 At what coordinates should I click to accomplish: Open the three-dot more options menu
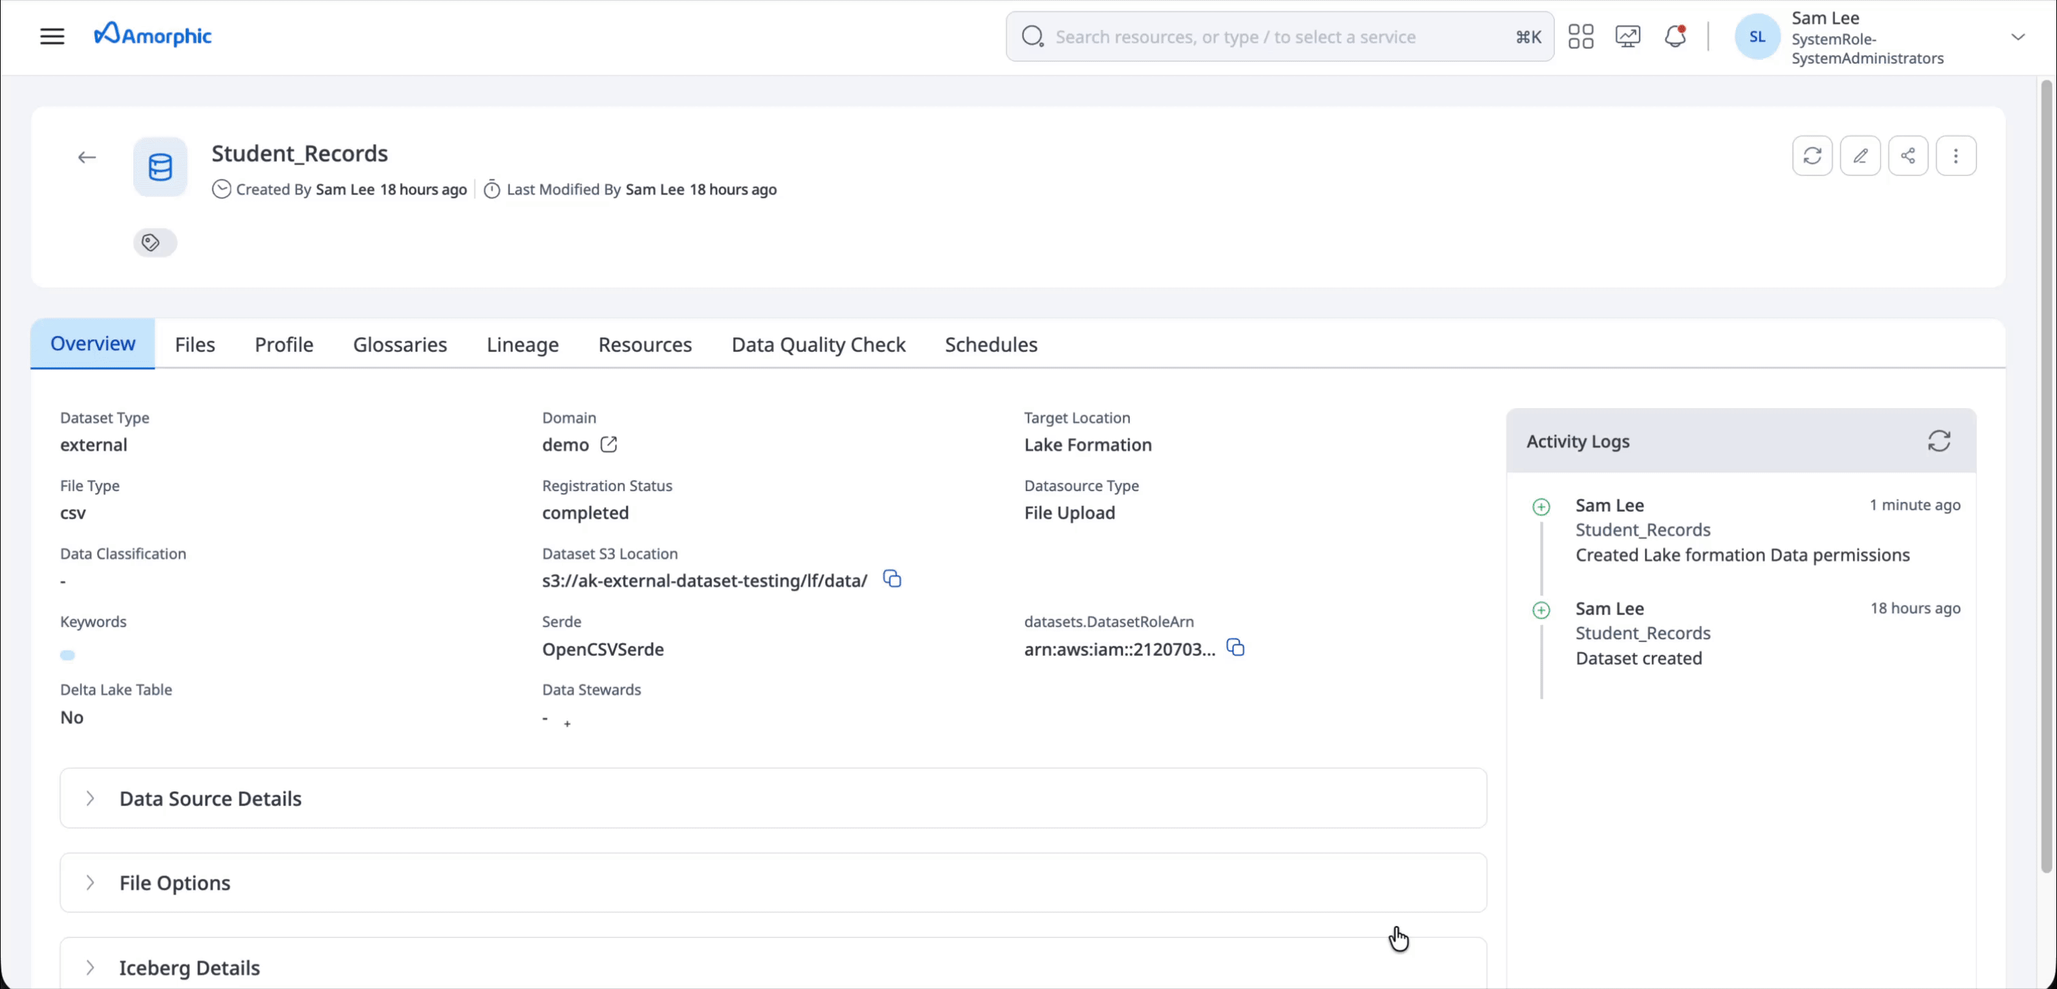tap(1956, 156)
